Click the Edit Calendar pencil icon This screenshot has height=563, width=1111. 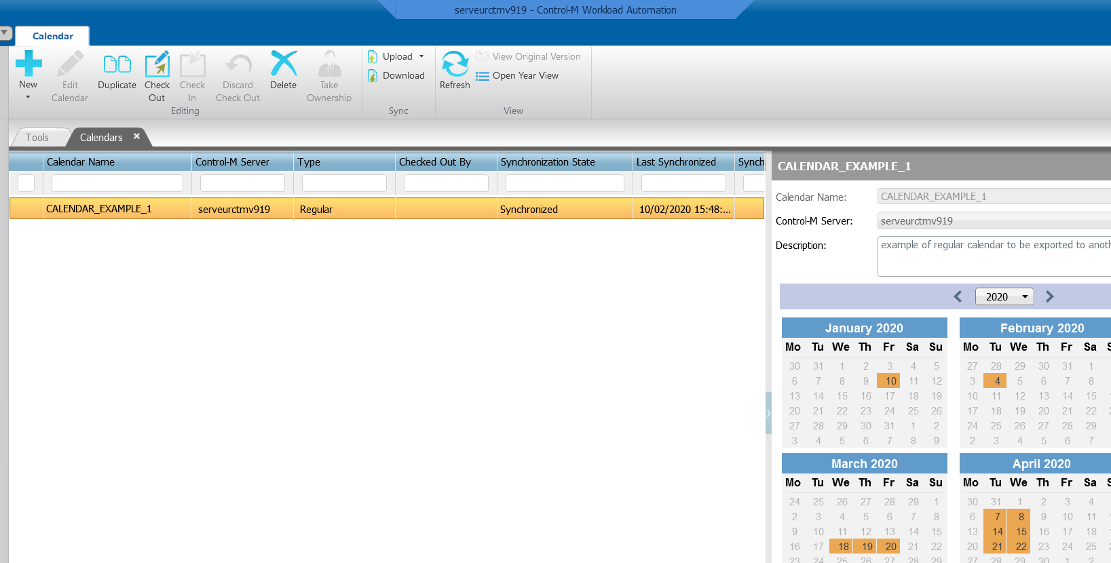click(x=70, y=64)
